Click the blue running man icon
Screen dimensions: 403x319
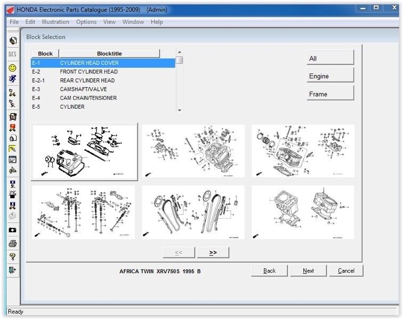pyautogui.click(x=13, y=79)
